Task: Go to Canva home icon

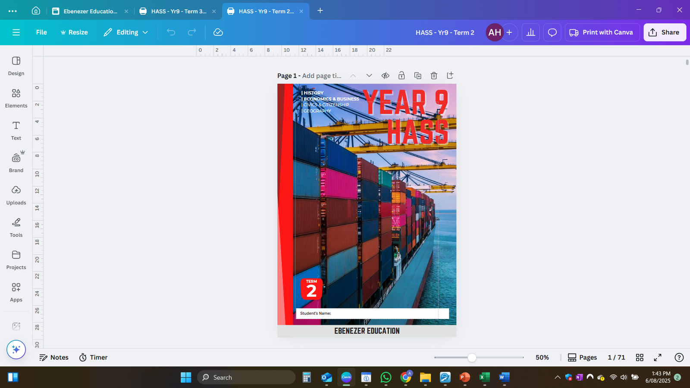Action: [36, 11]
